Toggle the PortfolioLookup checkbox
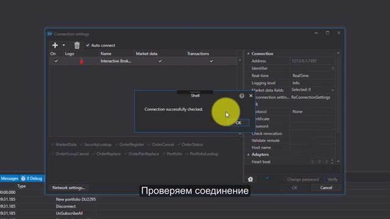 click(x=187, y=154)
